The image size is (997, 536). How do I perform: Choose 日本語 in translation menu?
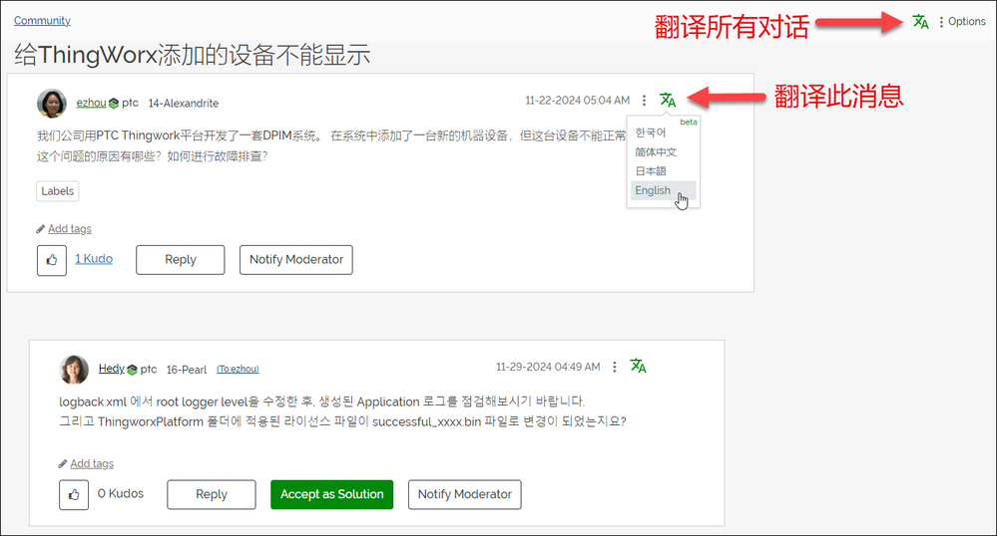click(651, 170)
